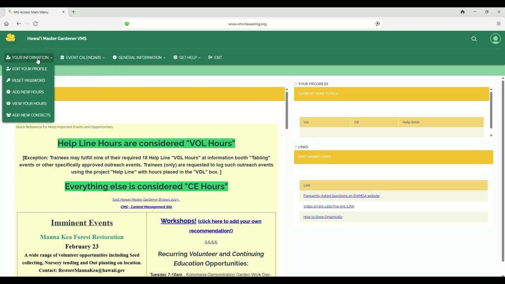Open the YOUR INFORMATION dropdown menu
The height and width of the screenshot is (284, 505).
(x=29, y=58)
